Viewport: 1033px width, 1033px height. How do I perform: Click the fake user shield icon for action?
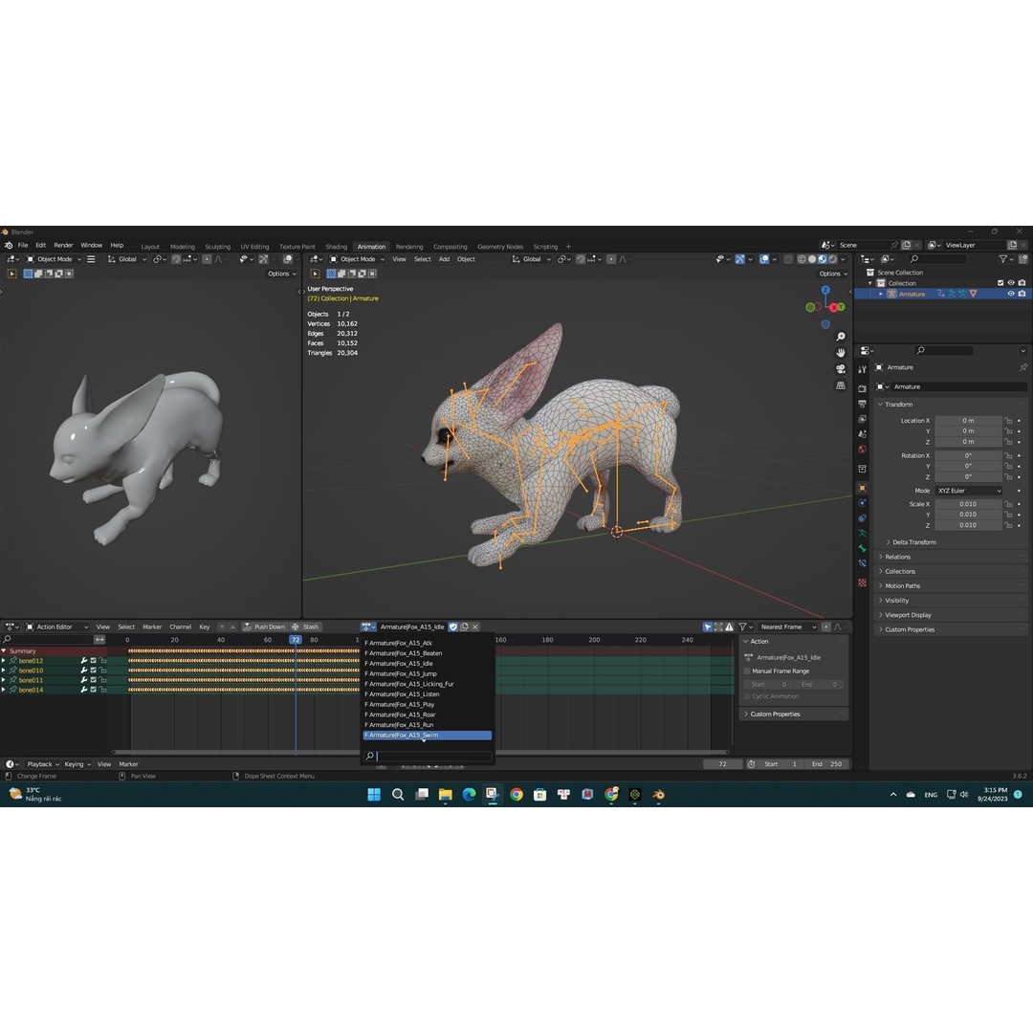coord(453,626)
